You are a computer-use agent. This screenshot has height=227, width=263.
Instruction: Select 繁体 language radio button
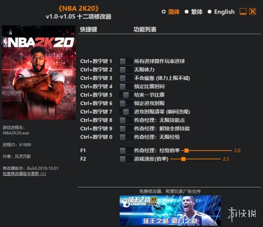click(x=186, y=12)
